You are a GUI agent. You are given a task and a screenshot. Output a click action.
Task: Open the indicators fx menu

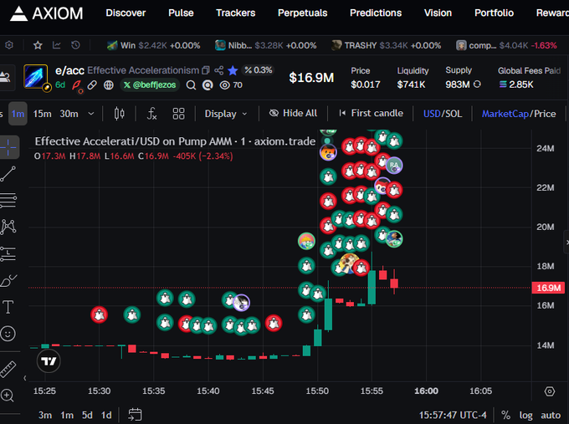click(x=151, y=114)
